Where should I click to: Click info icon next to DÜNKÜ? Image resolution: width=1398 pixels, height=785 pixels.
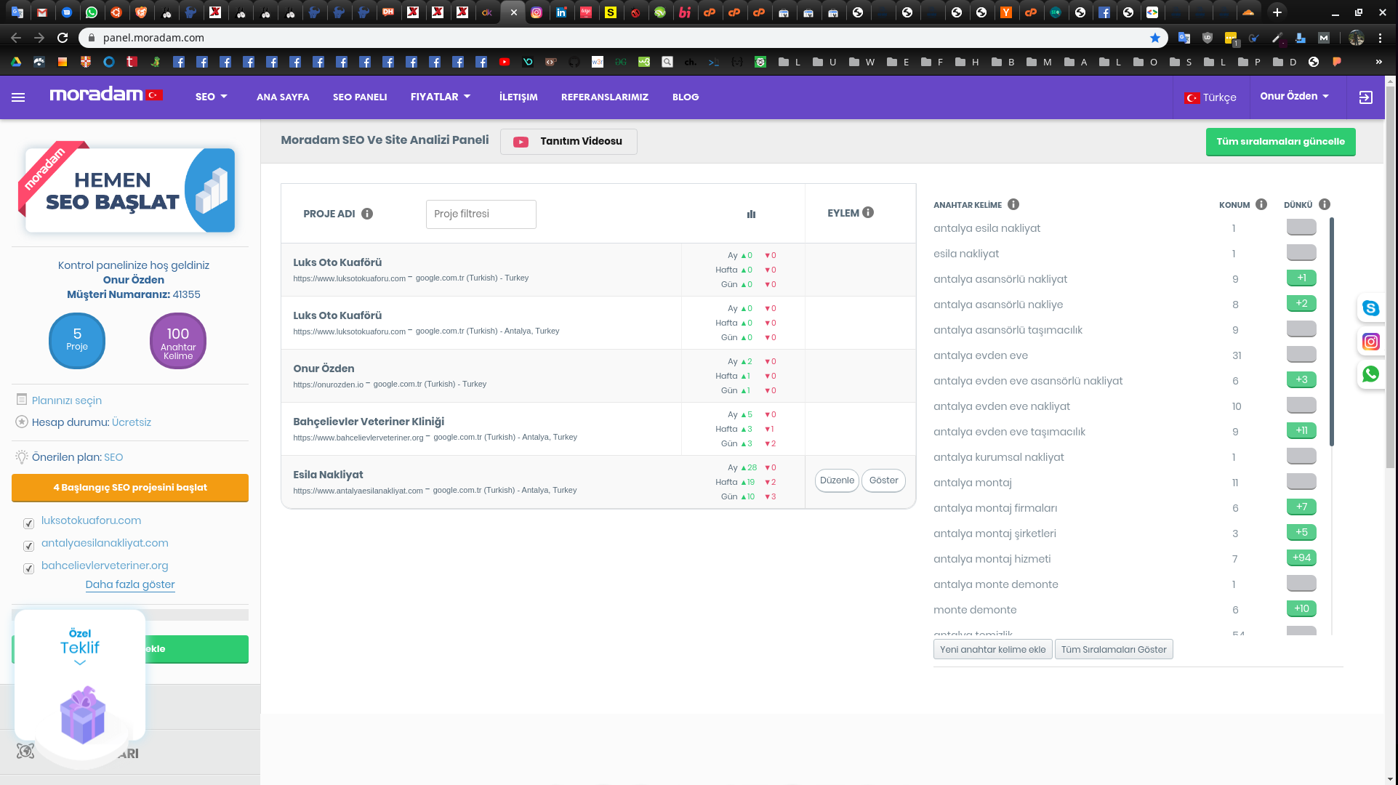click(1325, 204)
